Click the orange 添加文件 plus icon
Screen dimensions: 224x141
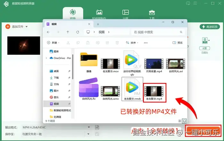click(x=8, y=27)
